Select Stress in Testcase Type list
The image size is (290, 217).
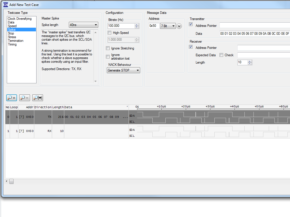(x=12, y=37)
